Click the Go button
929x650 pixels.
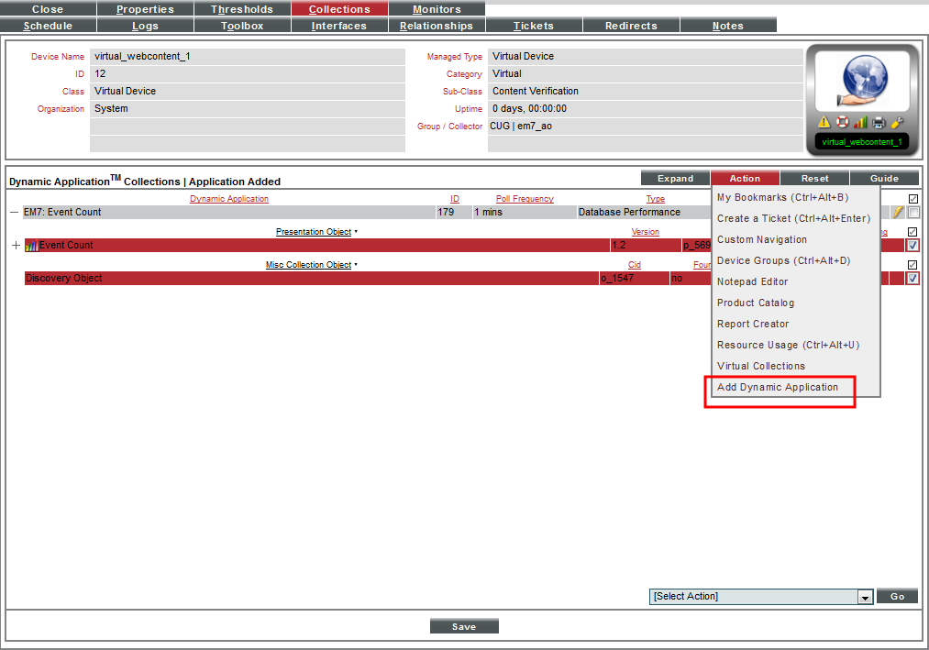(x=897, y=596)
